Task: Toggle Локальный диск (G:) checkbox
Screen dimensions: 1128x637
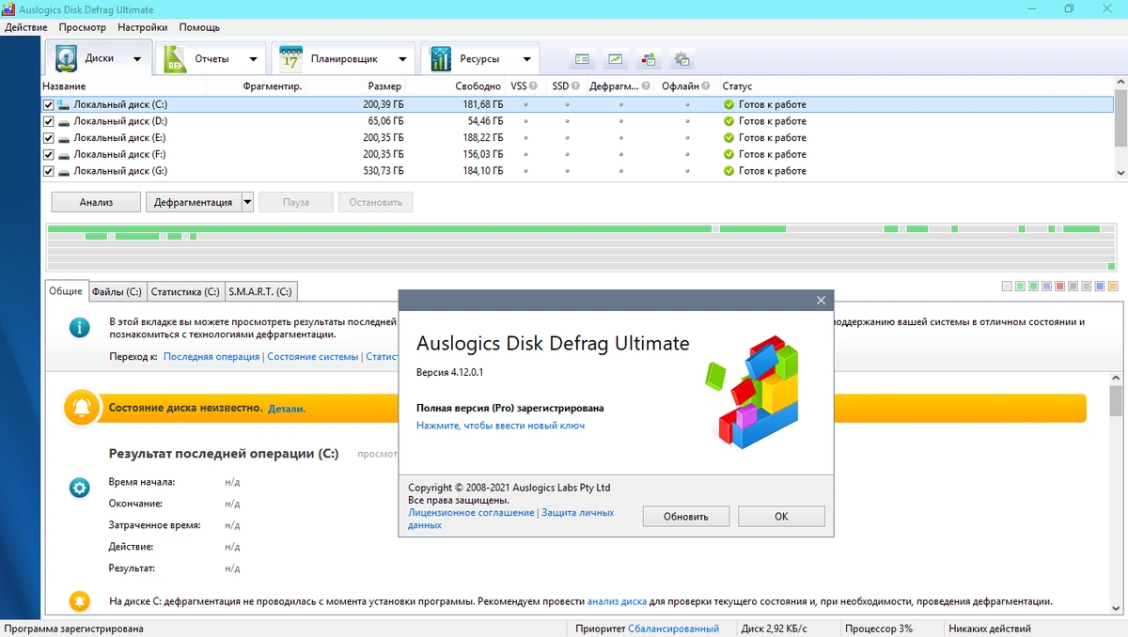Action: [x=49, y=171]
